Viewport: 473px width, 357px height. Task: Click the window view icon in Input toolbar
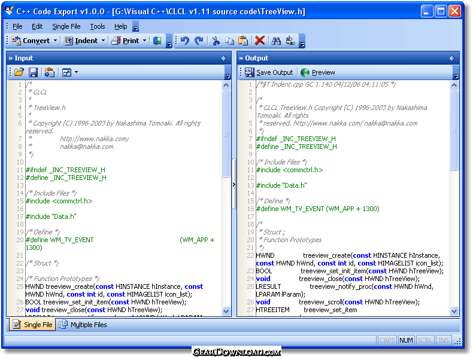click(66, 72)
